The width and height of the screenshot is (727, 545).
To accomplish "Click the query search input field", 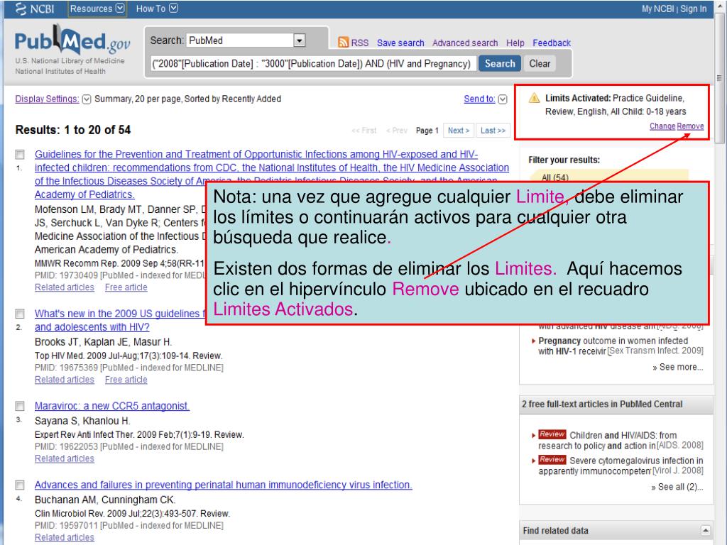I will tap(312, 63).
